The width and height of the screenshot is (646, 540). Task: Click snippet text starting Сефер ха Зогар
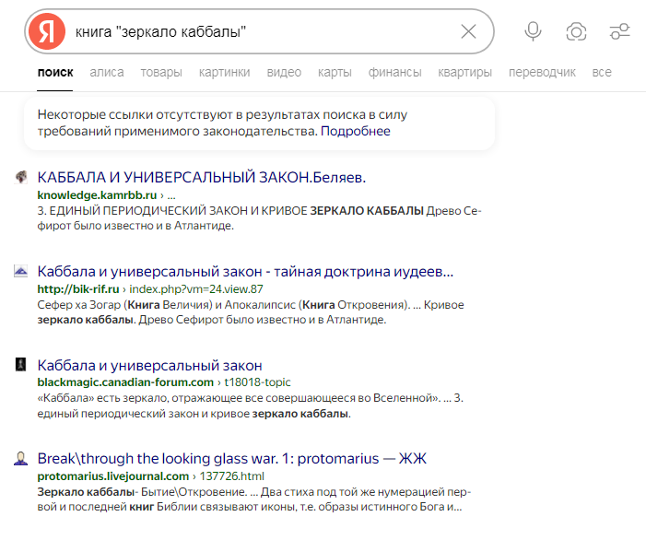tap(251, 312)
